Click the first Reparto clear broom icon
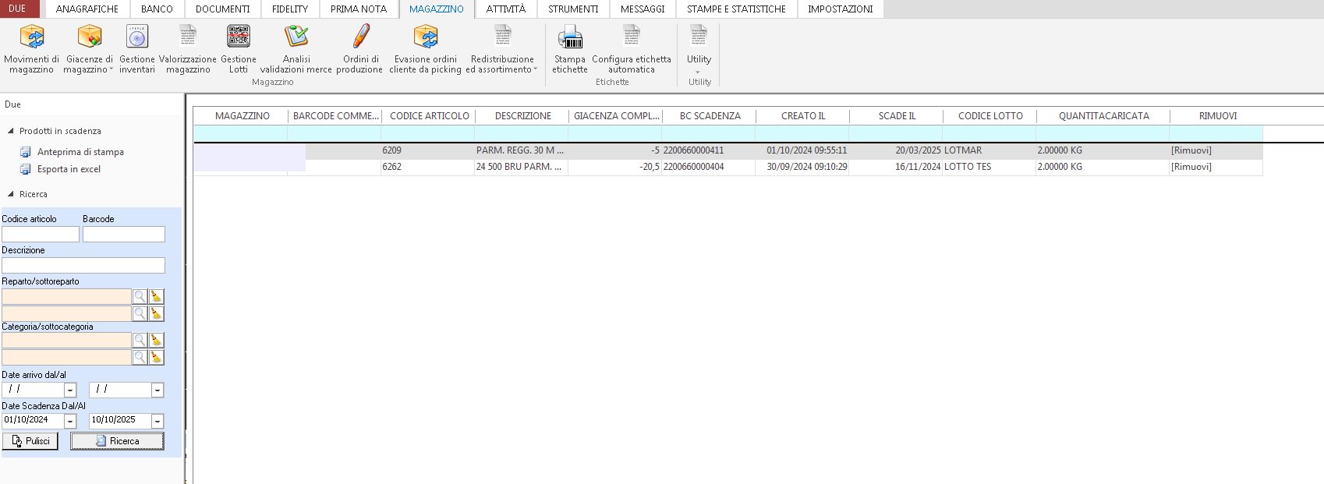 point(156,296)
